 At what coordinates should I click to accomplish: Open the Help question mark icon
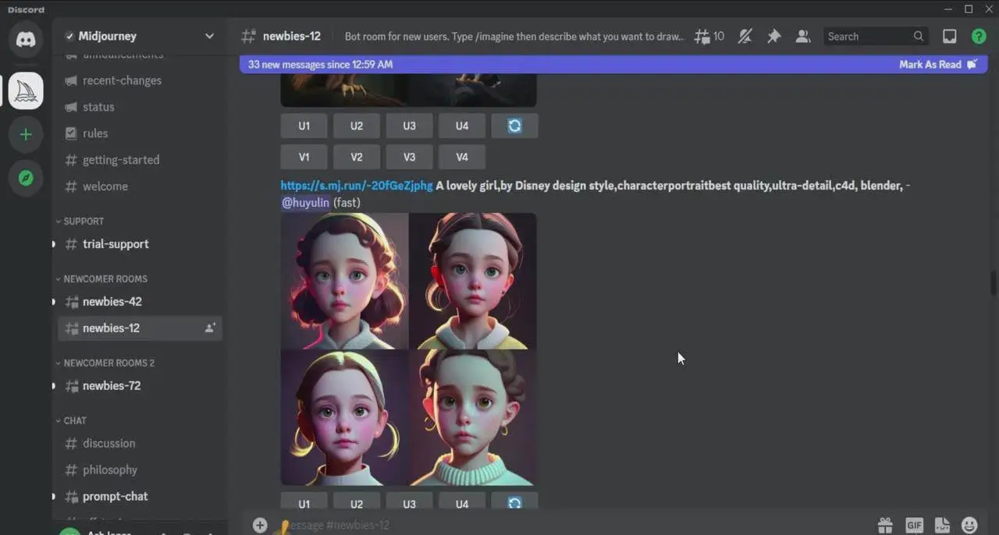[x=978, y=37]
